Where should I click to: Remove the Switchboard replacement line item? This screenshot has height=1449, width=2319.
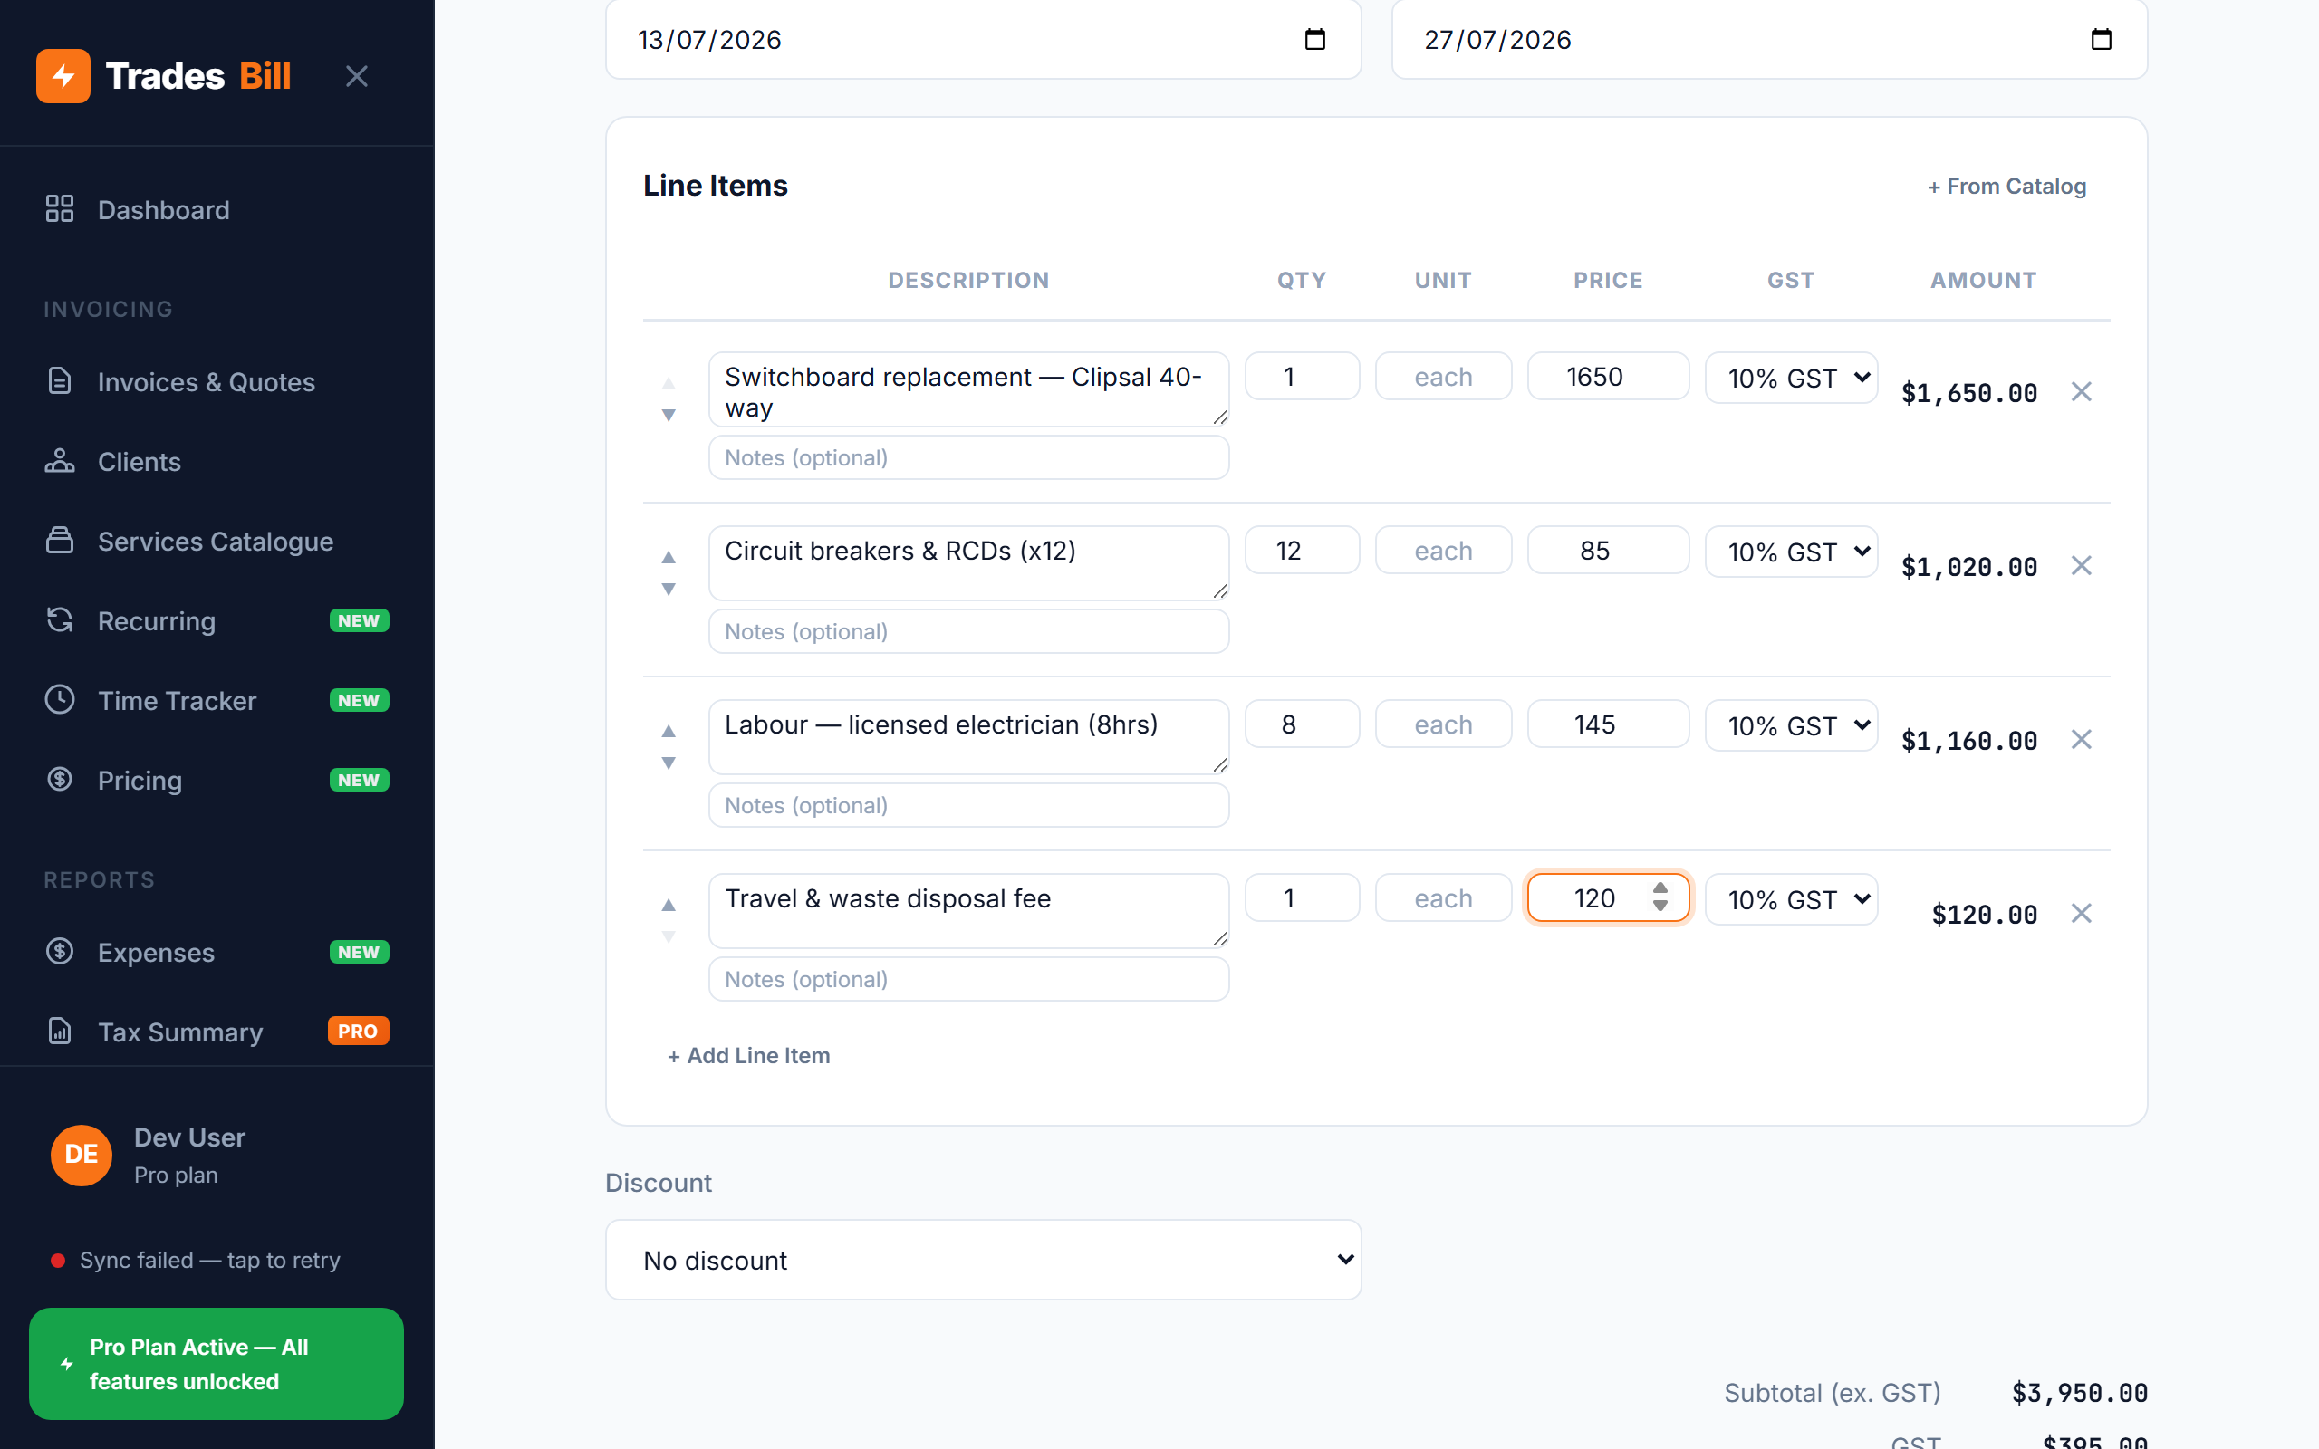pyautogui.click(x=2082, y=392)
